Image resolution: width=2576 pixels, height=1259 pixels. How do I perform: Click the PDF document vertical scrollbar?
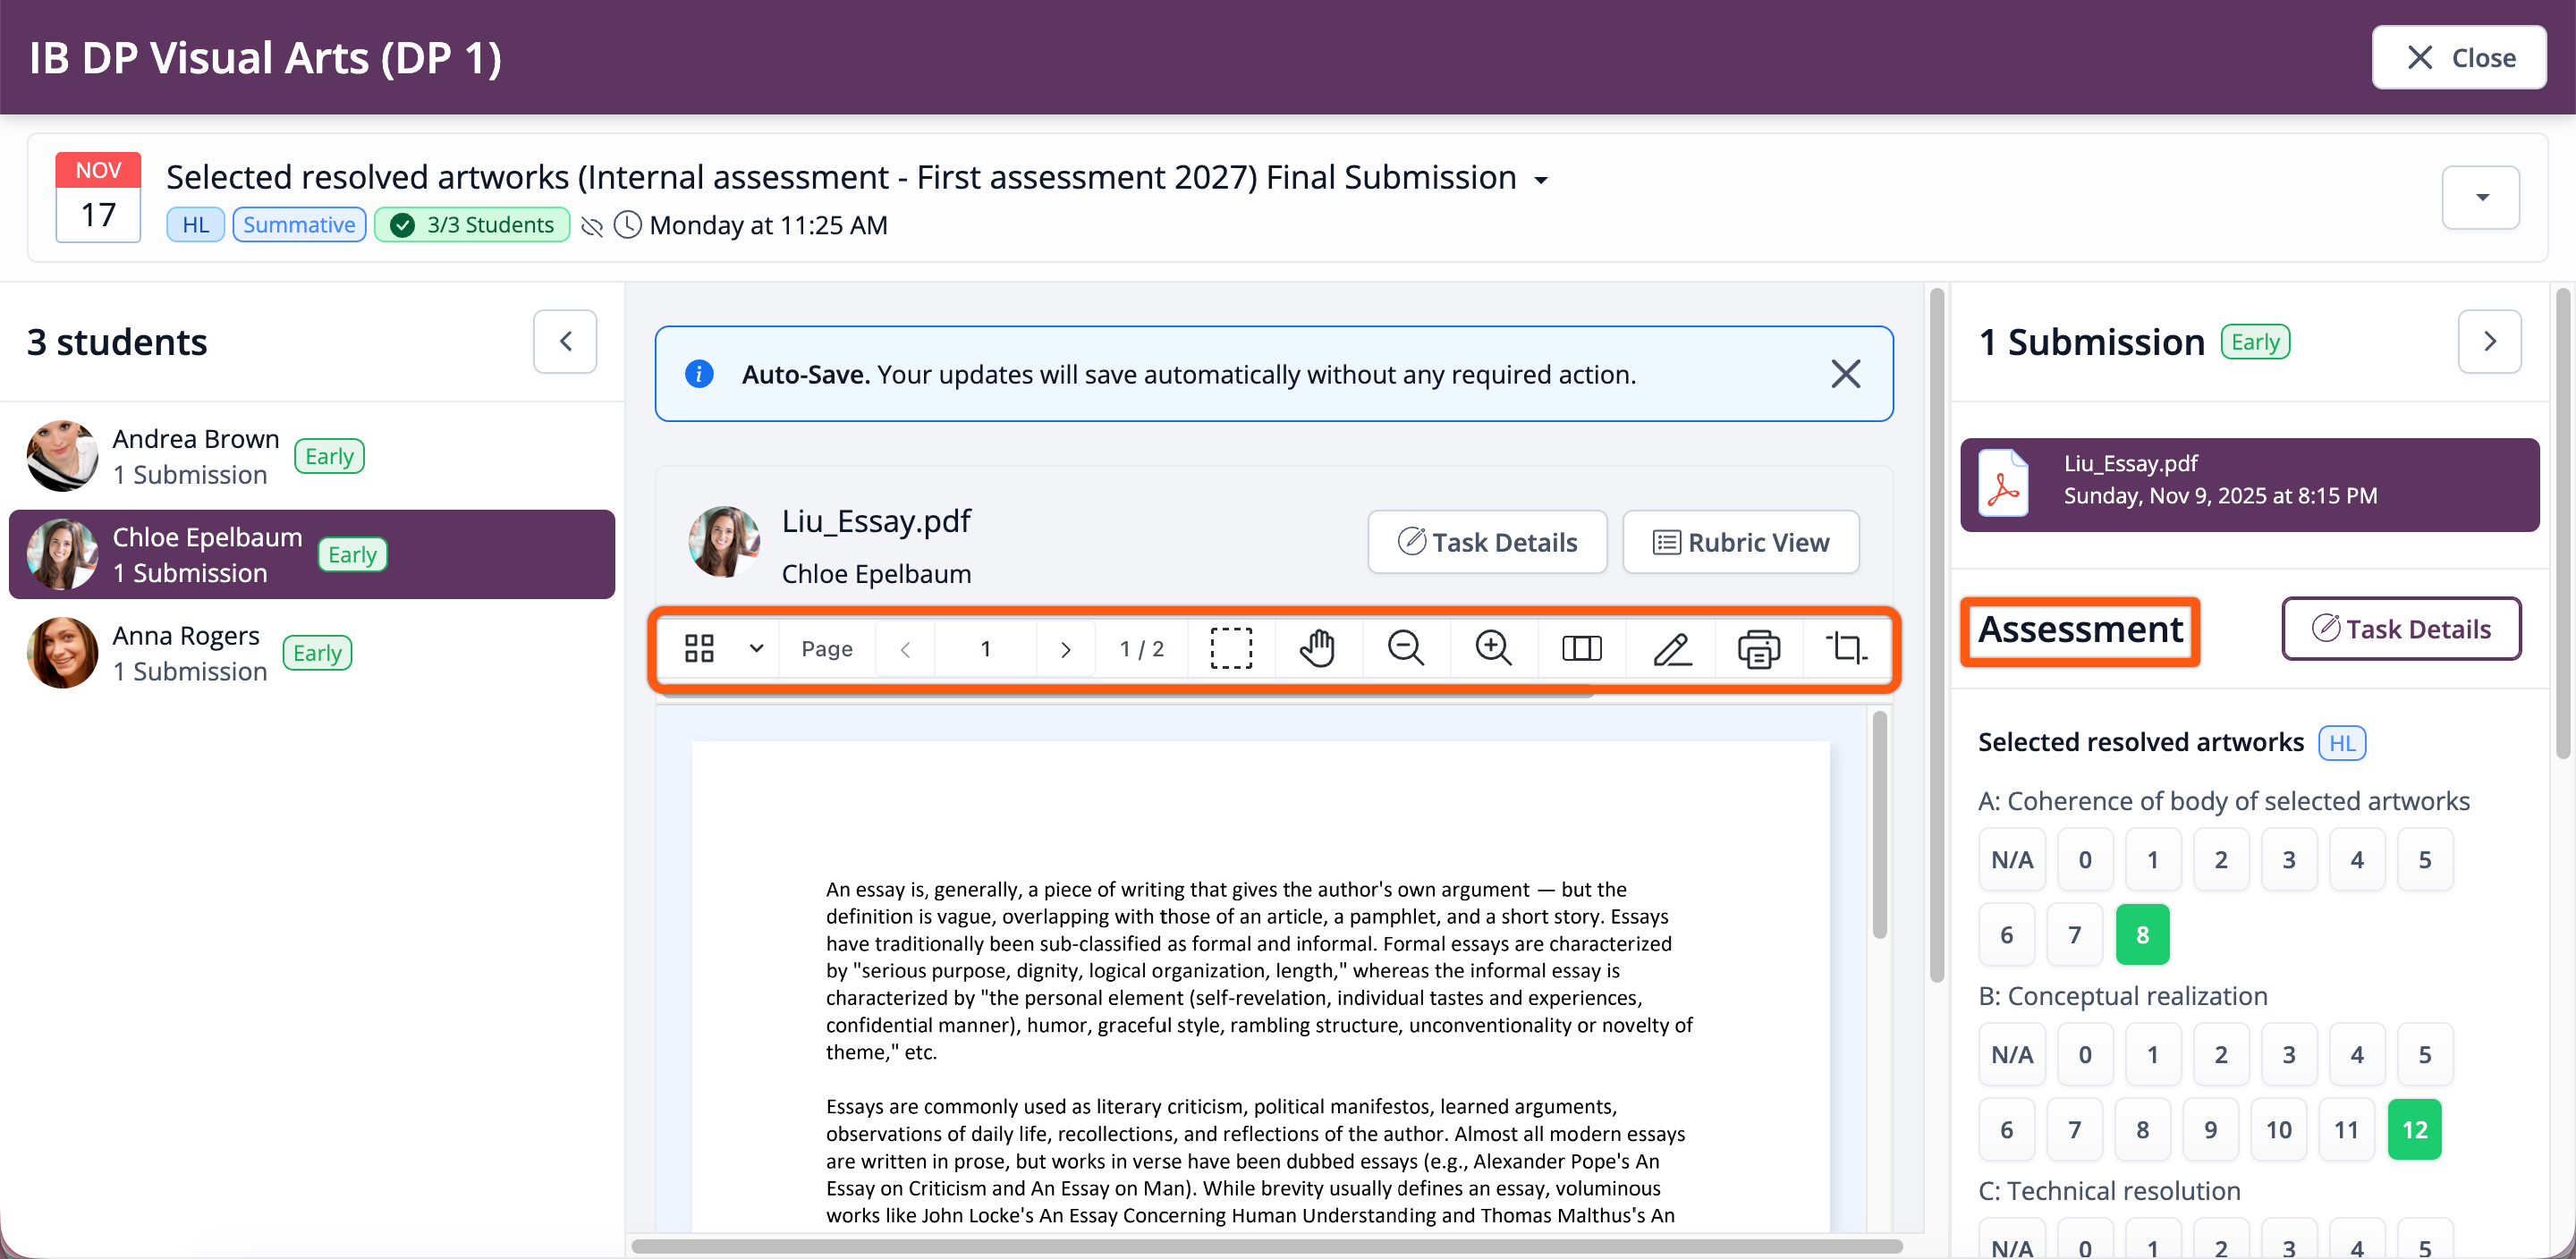coord(1879,824)
